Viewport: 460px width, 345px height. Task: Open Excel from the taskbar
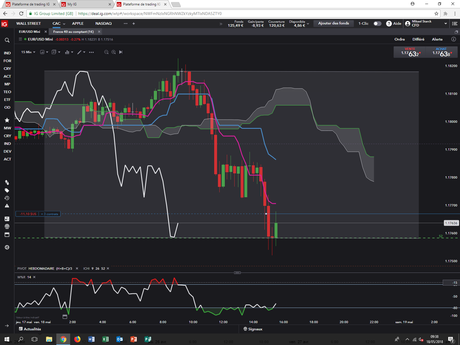106,339
